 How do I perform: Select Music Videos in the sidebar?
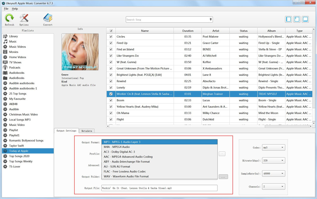click(28, 47)
